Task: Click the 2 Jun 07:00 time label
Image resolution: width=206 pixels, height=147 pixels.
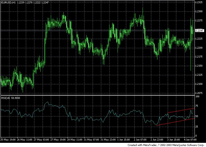Action: tap(140, 140)
